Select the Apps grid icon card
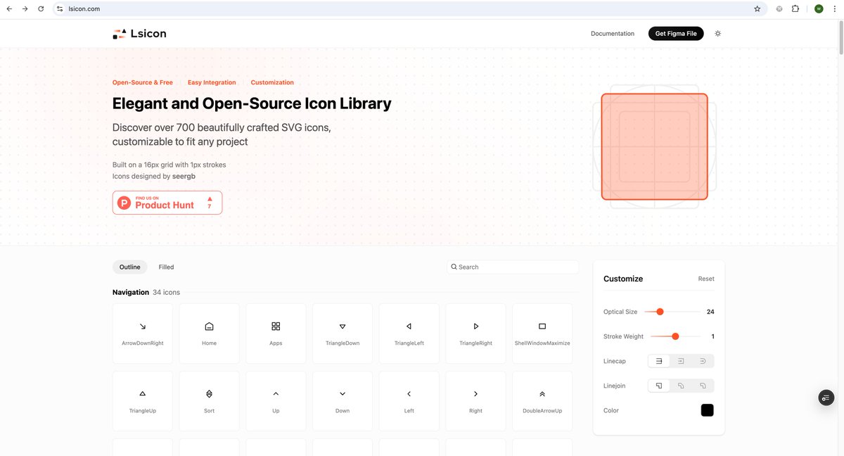Image resolution: width=844 pixels, height=456 pixels. click(x=276, y=334)
